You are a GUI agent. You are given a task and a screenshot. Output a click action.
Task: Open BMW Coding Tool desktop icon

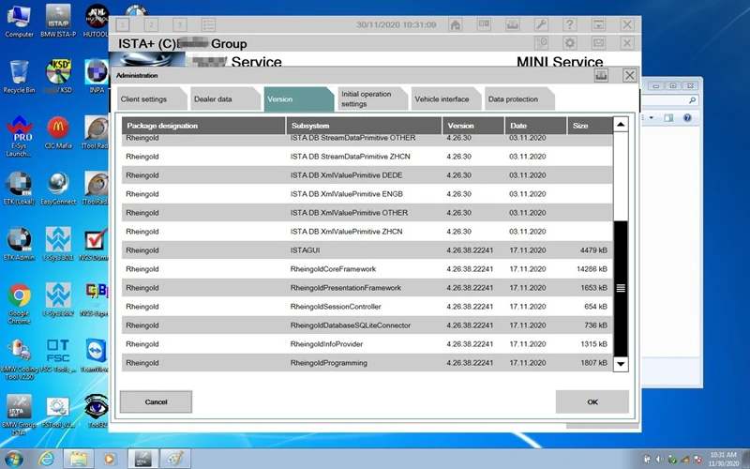point(19,359)
